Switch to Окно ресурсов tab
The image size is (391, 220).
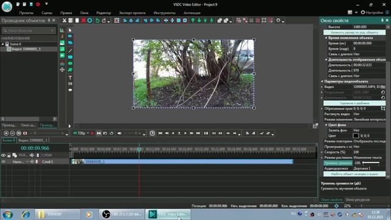pos(357,200)
